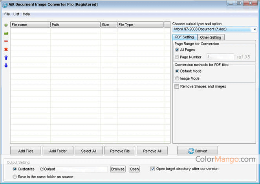Image resolution: width=260 pixels, height=184 pixels.
Task: Select the Page Number radio button
Action: pos(177,57)
